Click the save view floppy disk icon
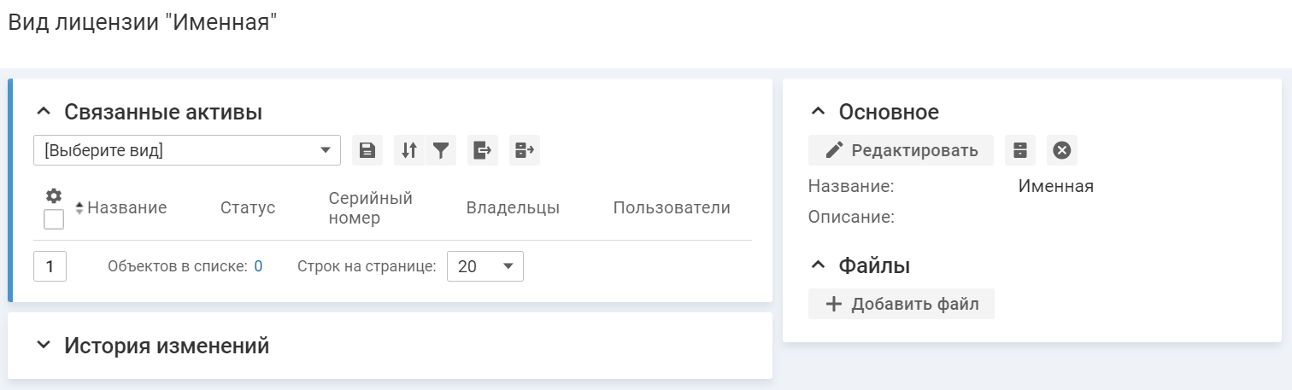 (x=367, y=150)
